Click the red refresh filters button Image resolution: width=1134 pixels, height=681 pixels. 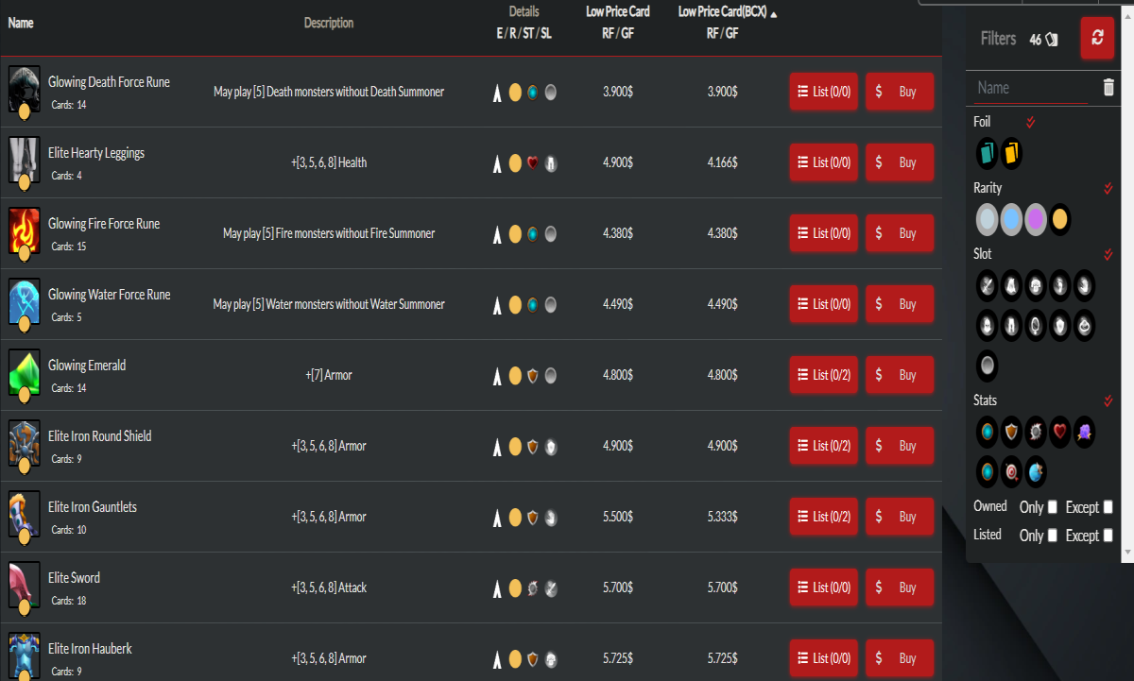[1097, 38]
